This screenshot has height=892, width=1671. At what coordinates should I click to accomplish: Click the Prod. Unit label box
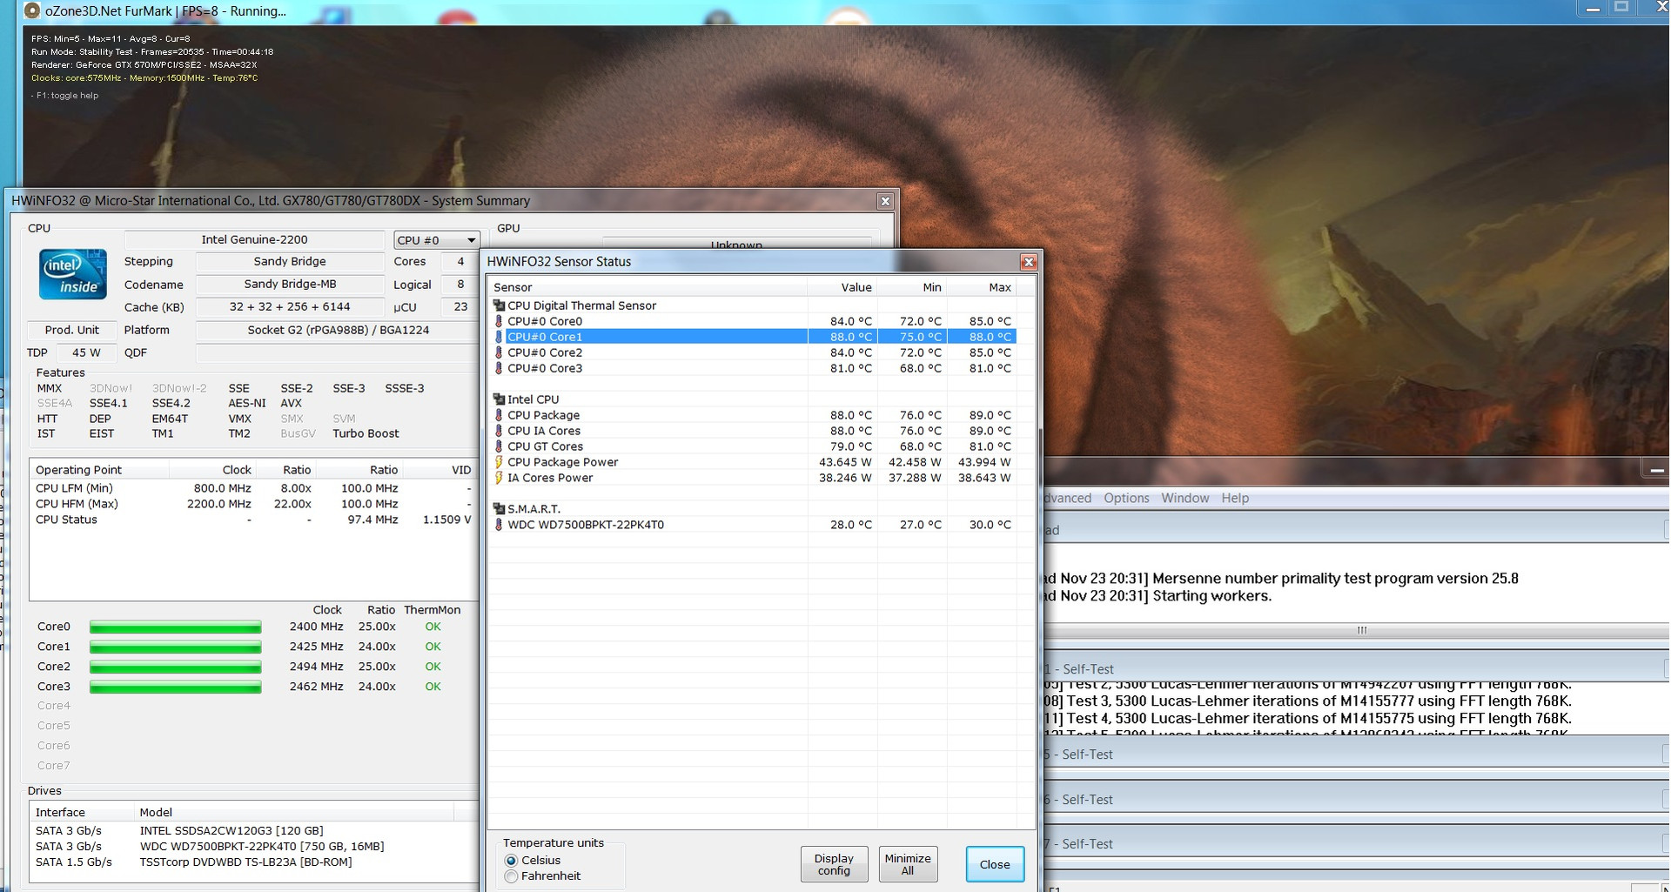(x=71, y=330)
